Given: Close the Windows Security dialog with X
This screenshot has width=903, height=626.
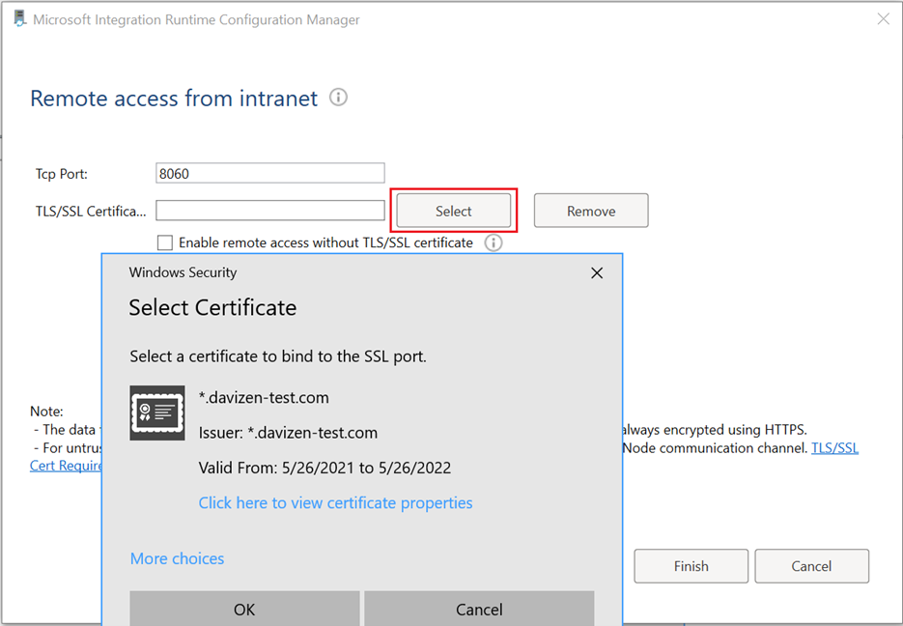Looking at the screenshot, I should pyautogui.click(x=596, y=272).
